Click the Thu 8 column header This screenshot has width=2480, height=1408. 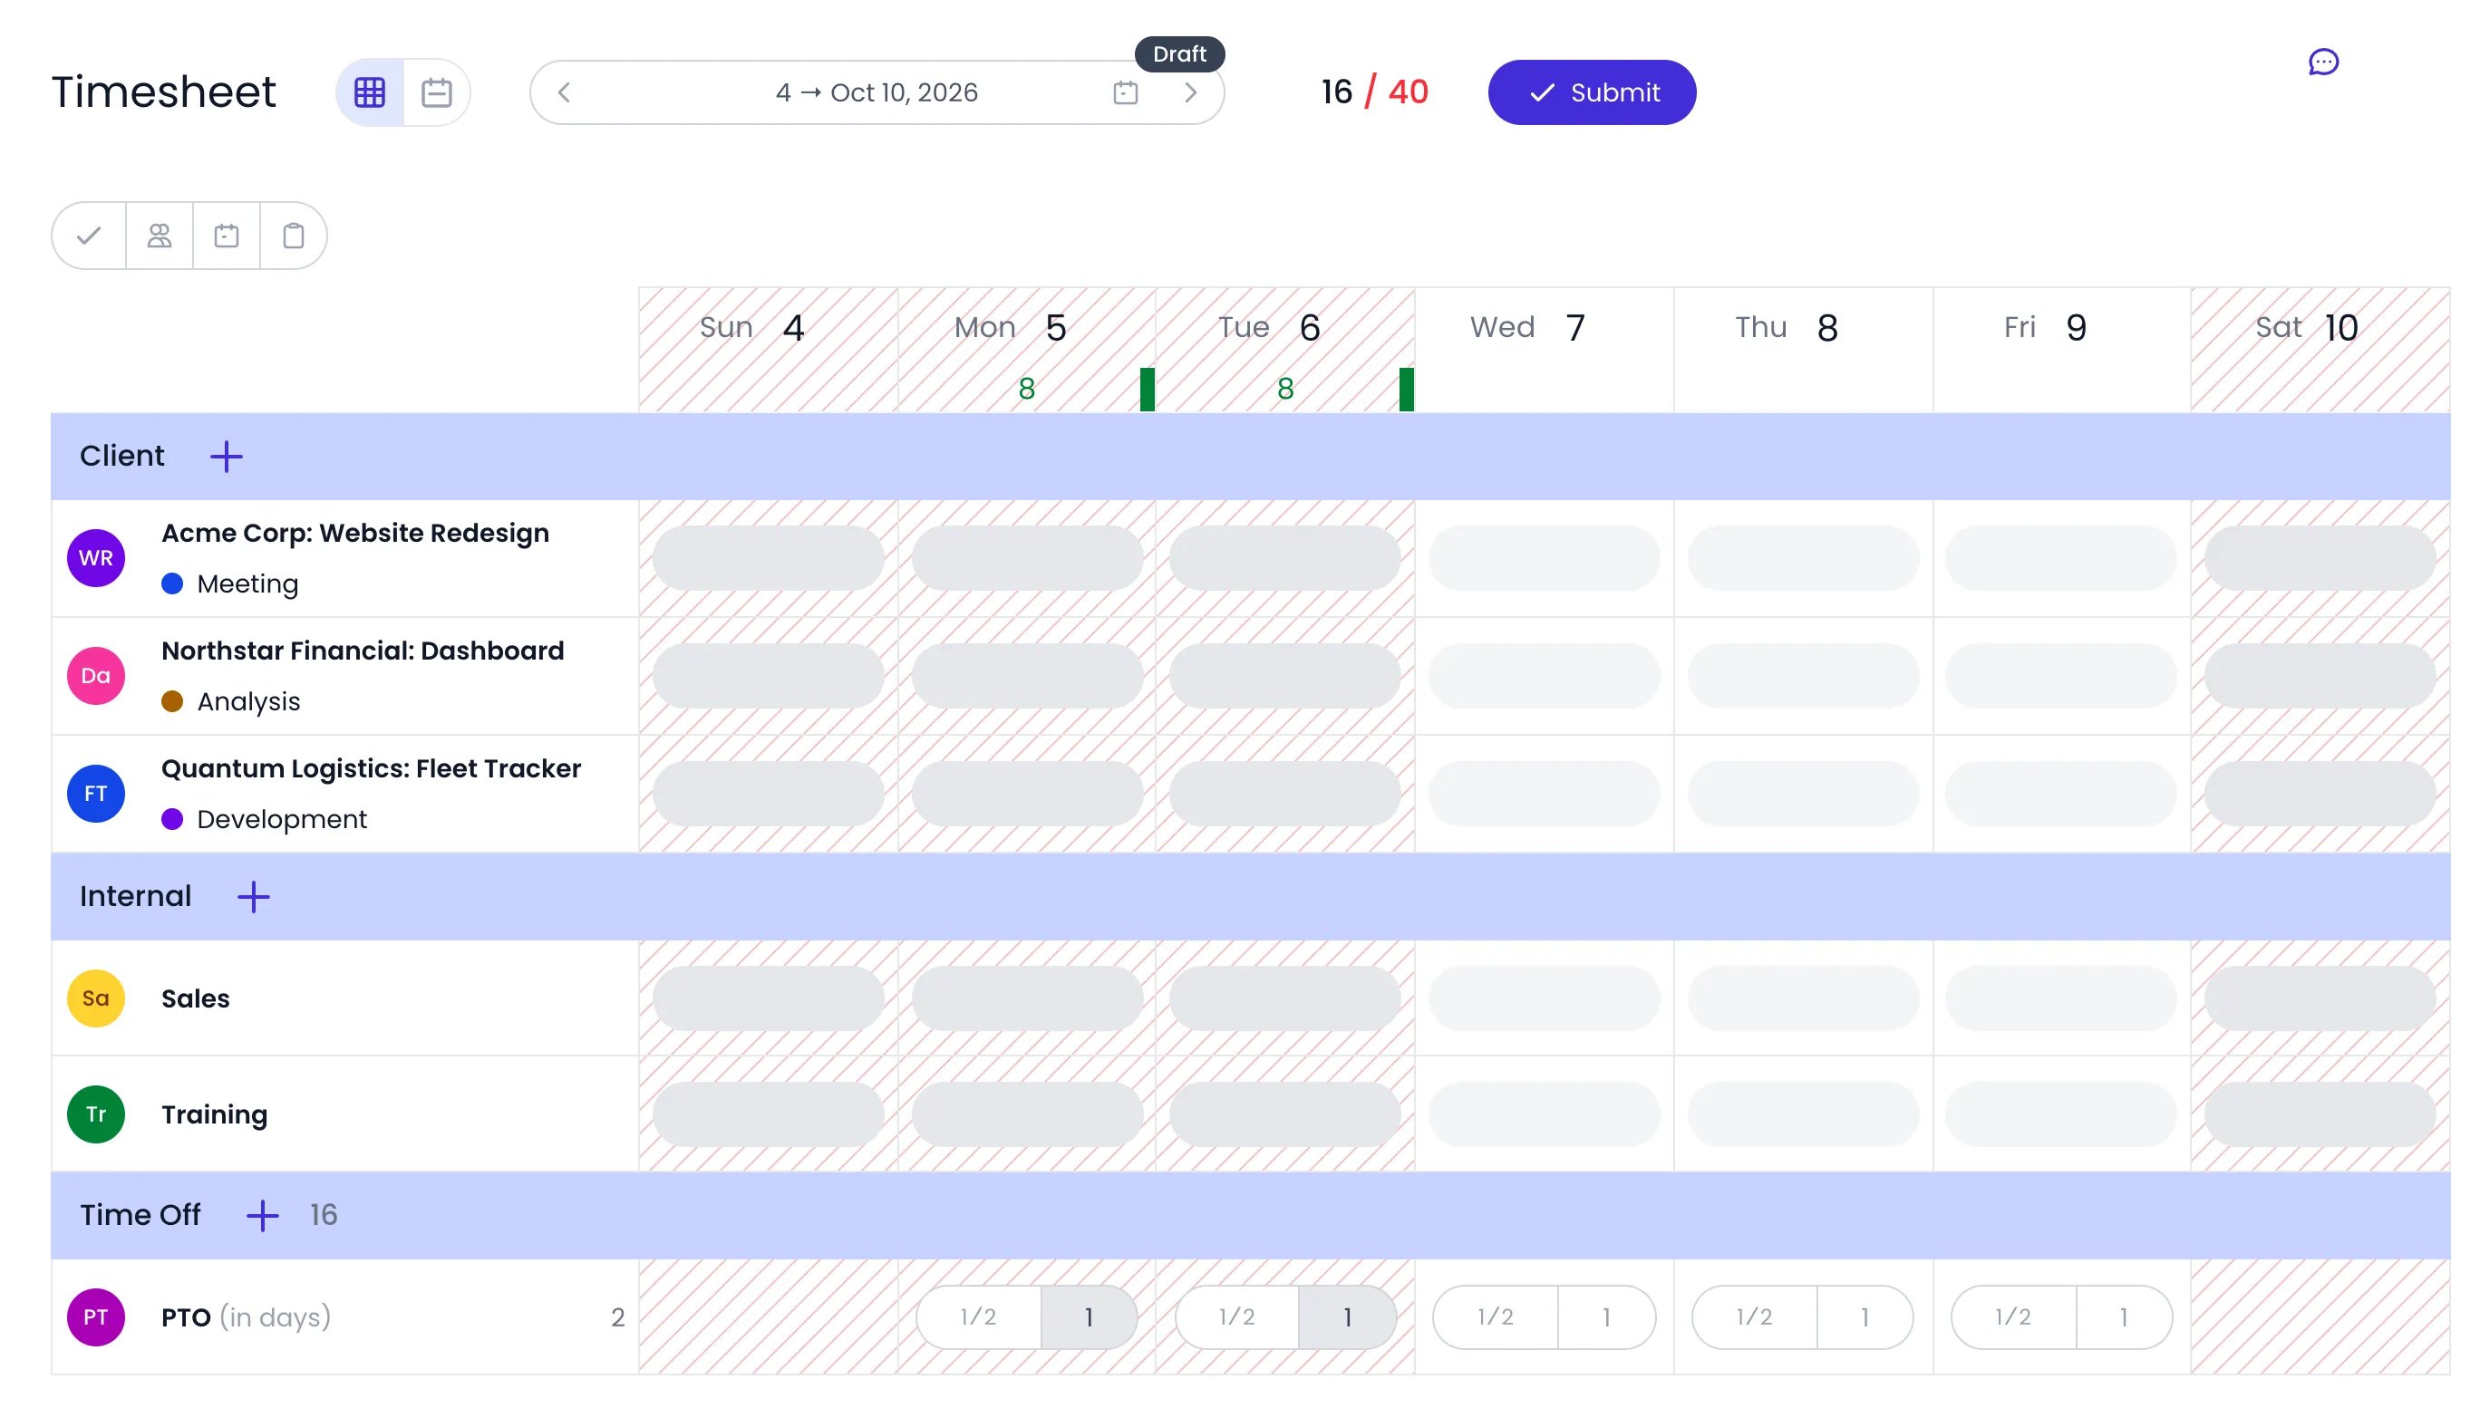1803,350
